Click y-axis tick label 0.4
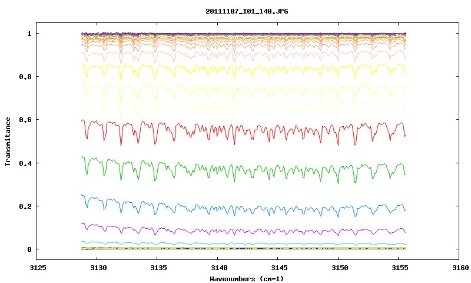 [25, 163]
